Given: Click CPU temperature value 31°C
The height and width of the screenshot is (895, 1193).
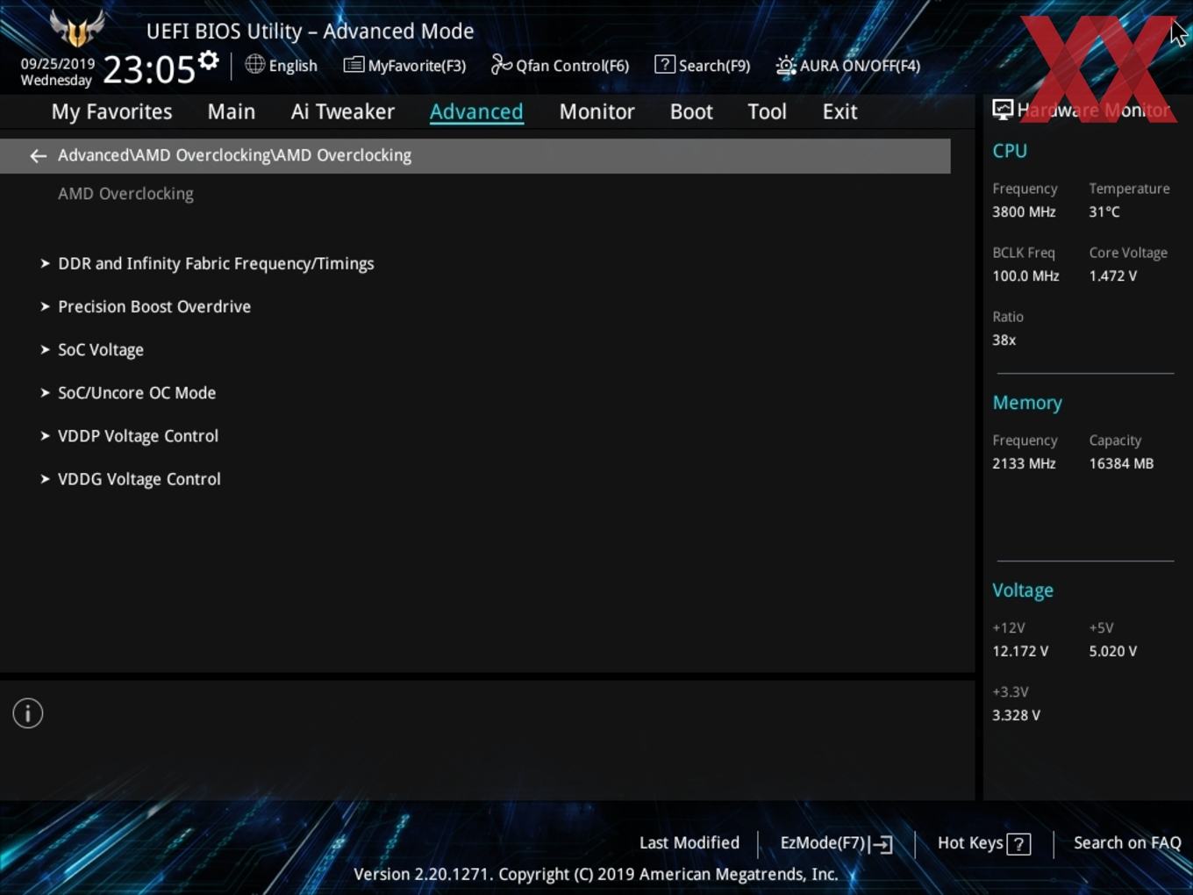Looking at the screenshot, I should click(x=1104, y=211).
